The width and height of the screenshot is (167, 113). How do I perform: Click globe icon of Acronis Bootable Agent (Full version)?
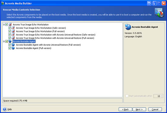coord(13,48)
